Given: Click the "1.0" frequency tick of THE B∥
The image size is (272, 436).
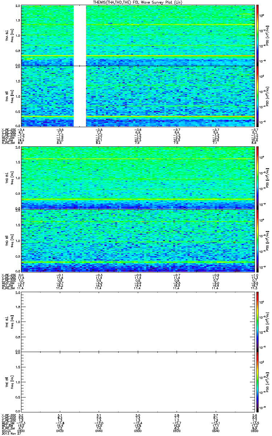Looking at the screenshot, I should click(18, 382).
